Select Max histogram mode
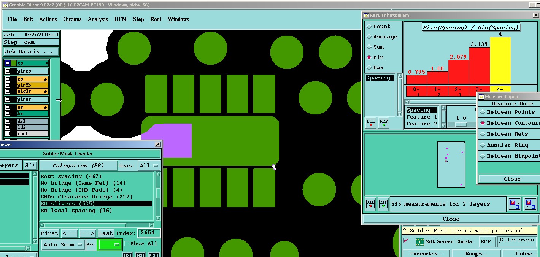Screen dimensions: 540x257 pyautogui.click(x=369, y=68)
